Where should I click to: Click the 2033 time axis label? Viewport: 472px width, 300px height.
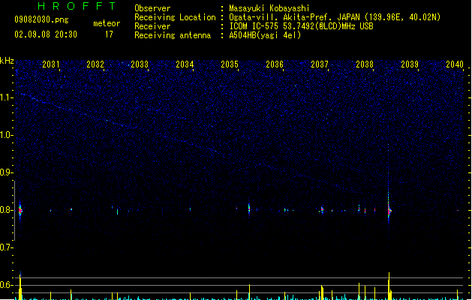[140, 64]
